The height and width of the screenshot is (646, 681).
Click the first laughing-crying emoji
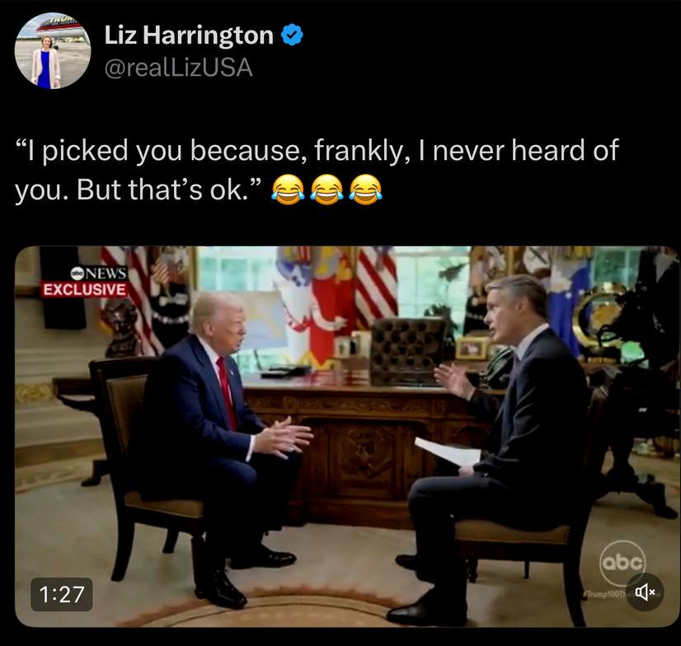(288, 190)
